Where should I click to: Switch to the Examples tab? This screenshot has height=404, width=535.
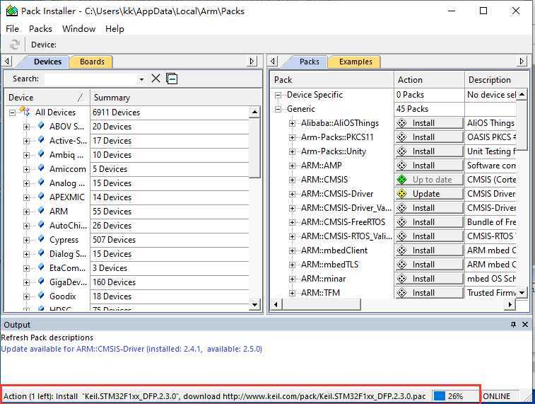coord(355,62)
